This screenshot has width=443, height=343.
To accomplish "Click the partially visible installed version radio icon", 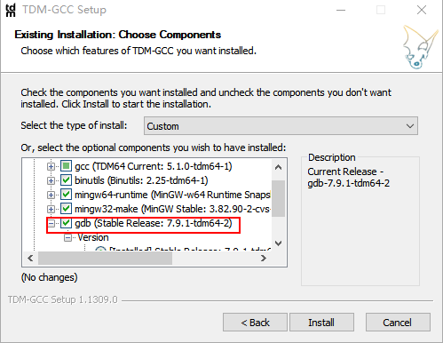I will (100, 250).
